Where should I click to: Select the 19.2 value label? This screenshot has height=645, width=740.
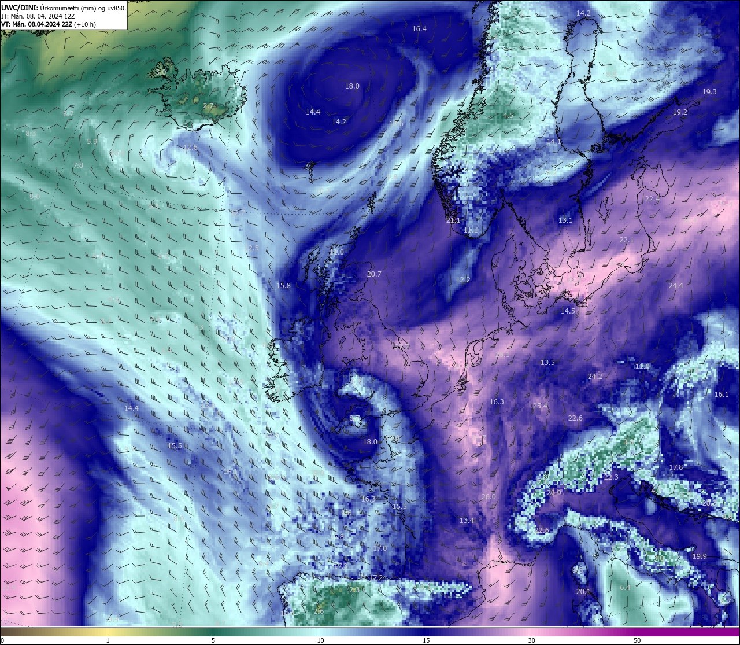click(680, 112)
